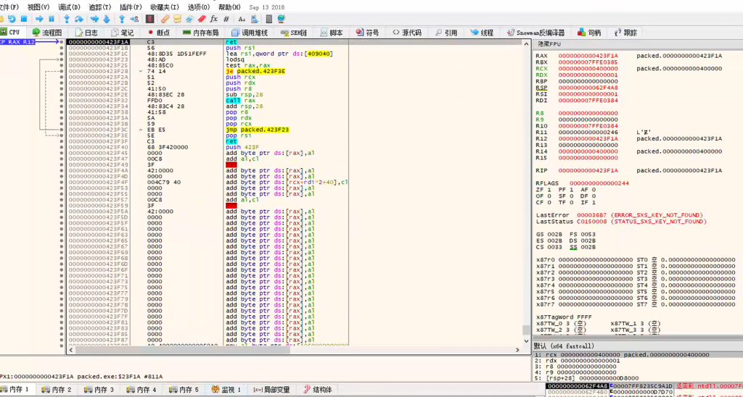Image resolution: width=743 pixels, height=397 pixels.
Task: Open the calculator icon in toolbar
Action: [269, 19]
